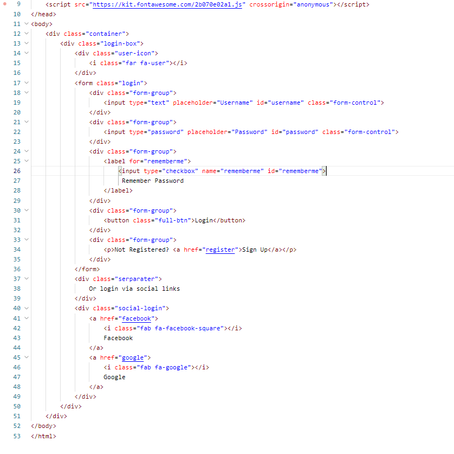The width and height of the screenshot is (454, 454).
Task: Click the name="rememberme" attribute on line 26
Action: pos(233,171)
